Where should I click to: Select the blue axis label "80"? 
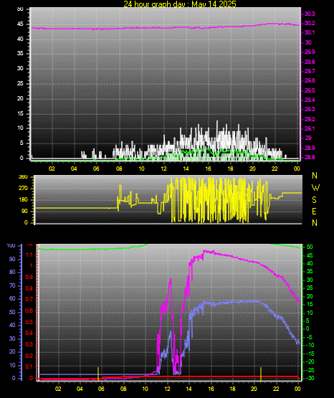tap(12, 272)
